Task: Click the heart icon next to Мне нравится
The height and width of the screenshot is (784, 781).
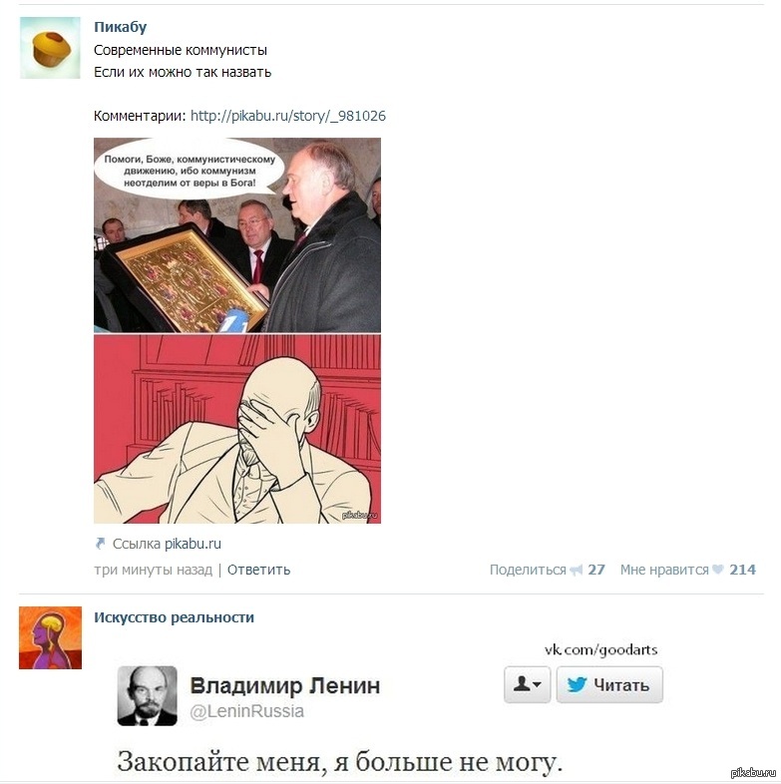Action: click(718, 570)
